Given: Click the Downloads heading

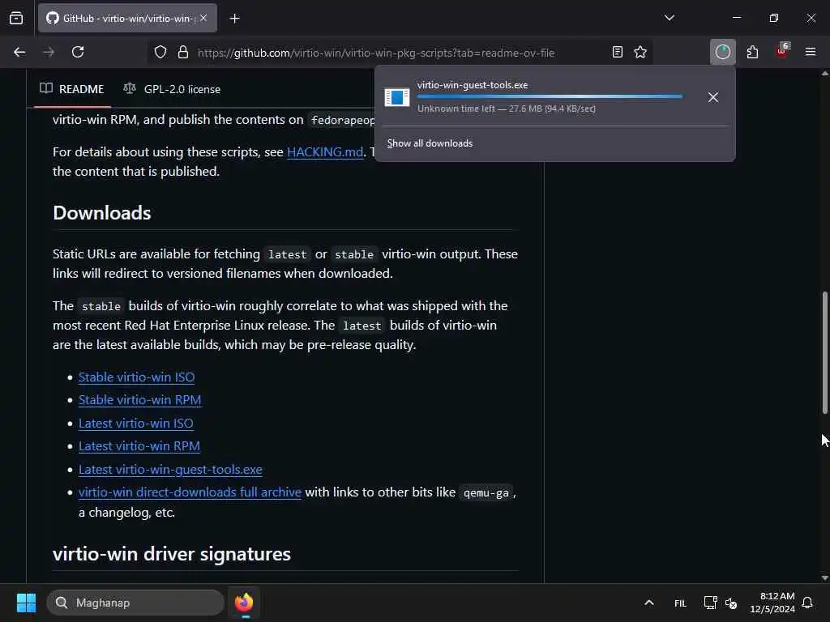Looking at the screenshot, I should pos(102,213).
